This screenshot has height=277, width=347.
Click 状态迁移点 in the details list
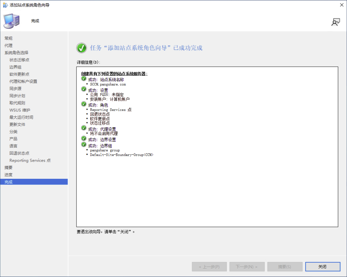100,123
